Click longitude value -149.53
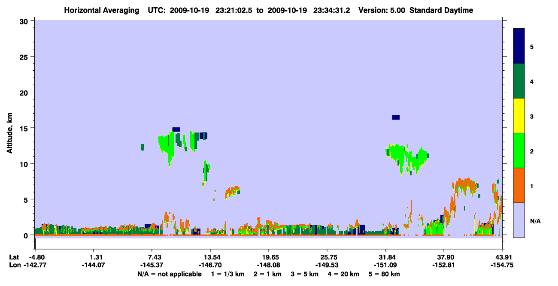This screenshot has height=286, width=558. tap(327, 265)
